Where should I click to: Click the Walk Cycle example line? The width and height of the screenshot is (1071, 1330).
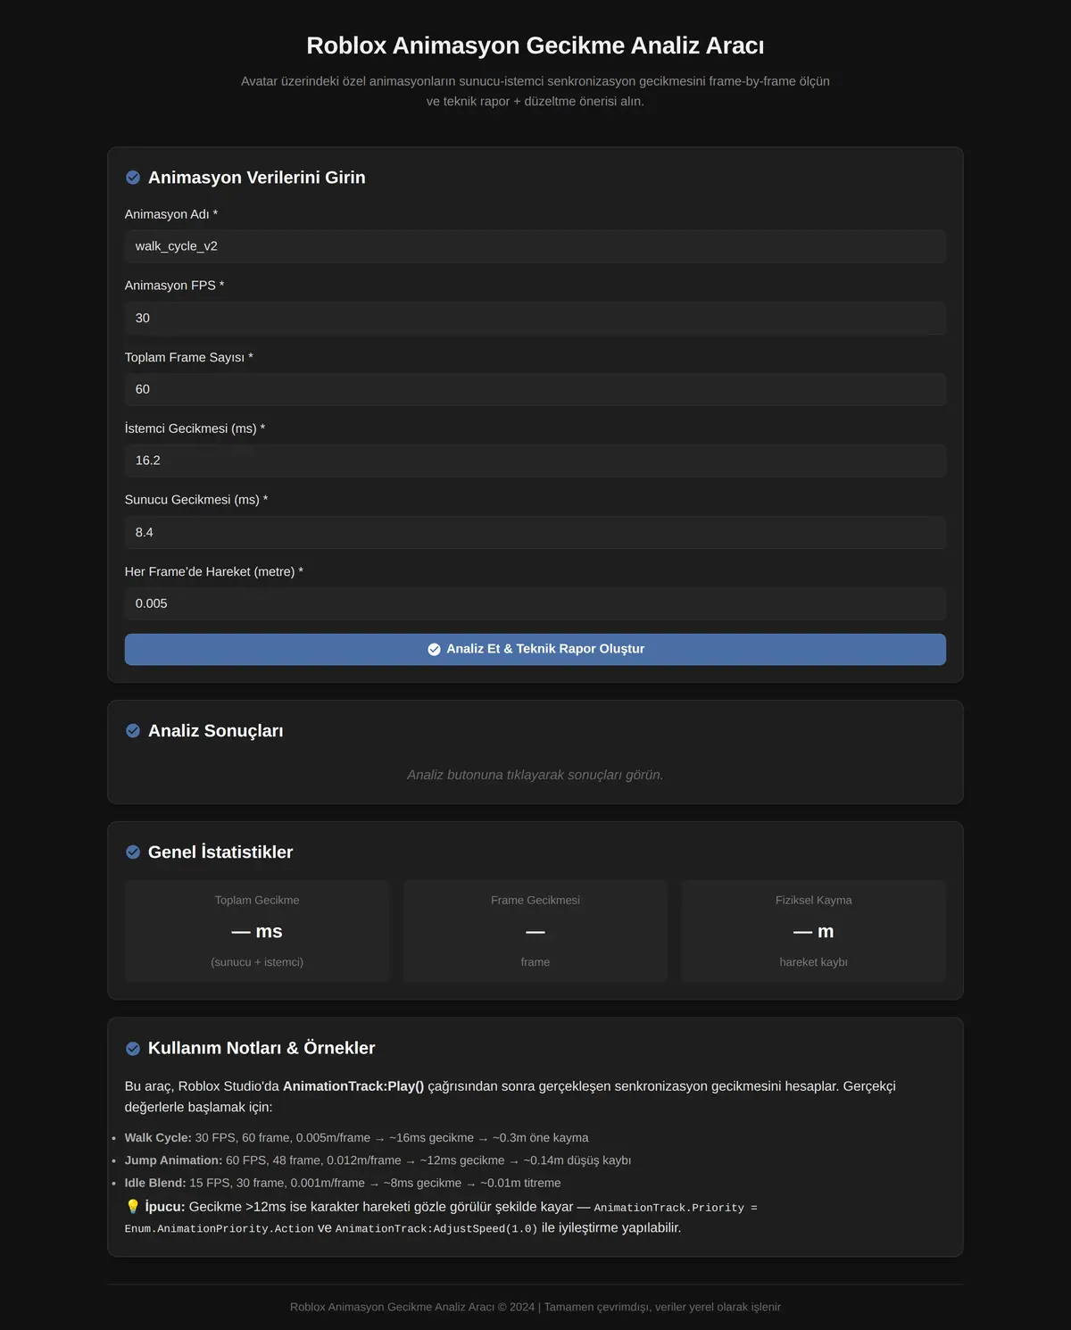pyautogui.click(x=356, y=1138)
